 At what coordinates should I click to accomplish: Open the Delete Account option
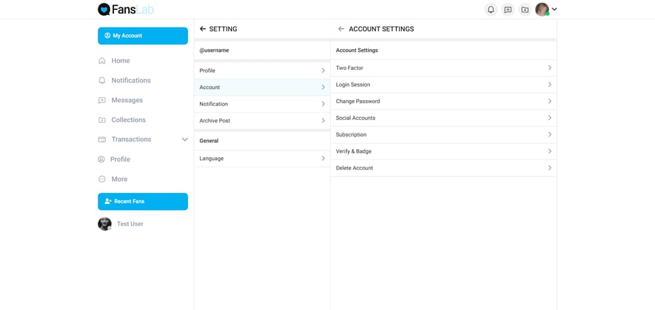[x=443, y=168]
